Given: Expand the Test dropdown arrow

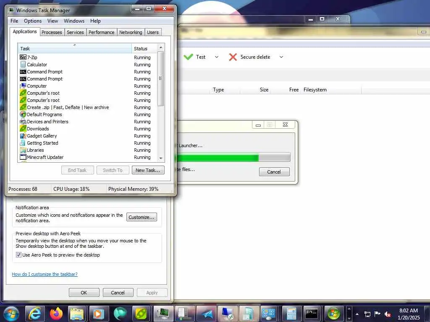Looking at the screenshot, I should [x=217, y=57].
